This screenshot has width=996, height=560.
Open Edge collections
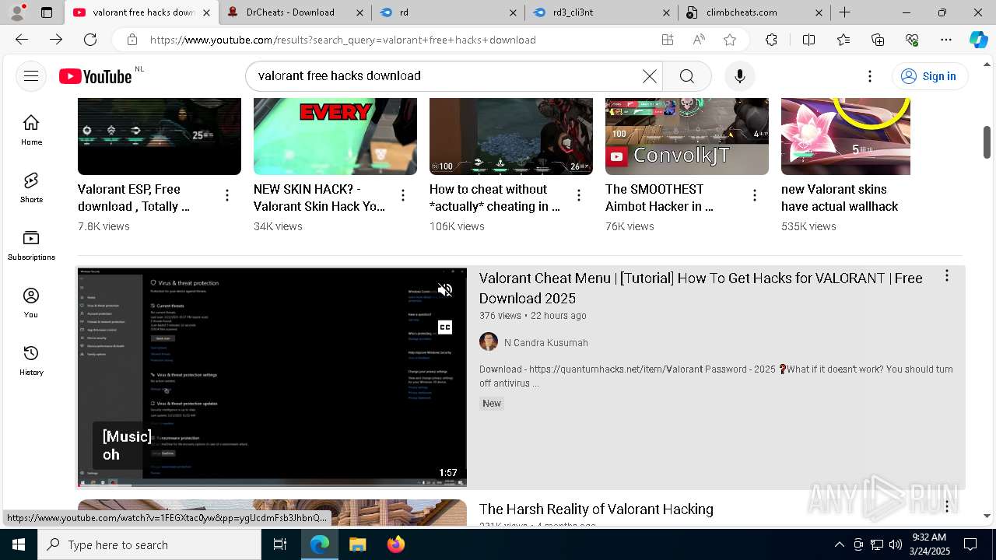[x=878, y=40]
